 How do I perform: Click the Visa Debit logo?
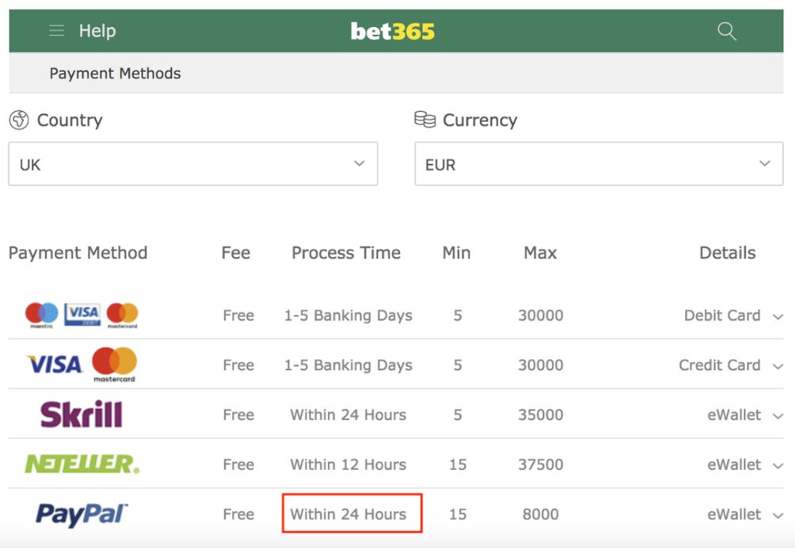82,315
